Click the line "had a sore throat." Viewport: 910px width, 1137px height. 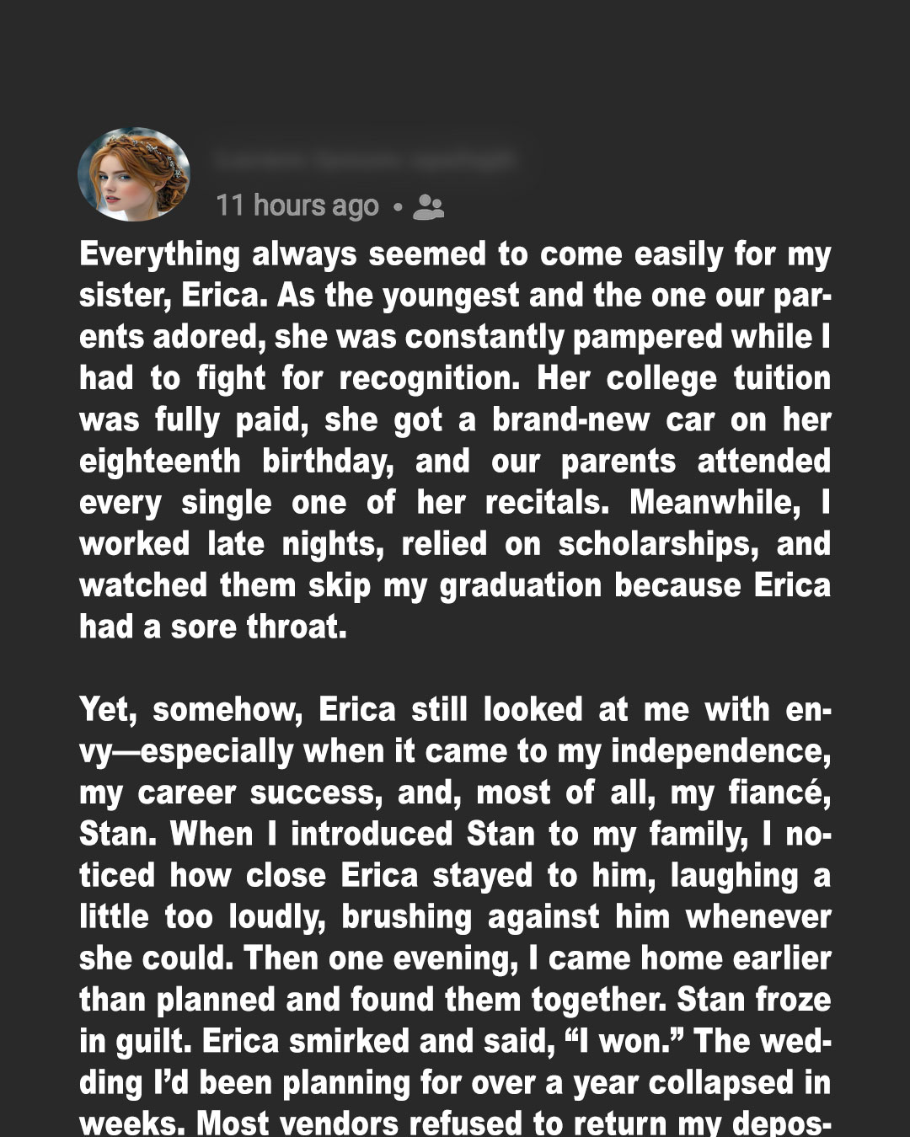click(x=213, y=627)
